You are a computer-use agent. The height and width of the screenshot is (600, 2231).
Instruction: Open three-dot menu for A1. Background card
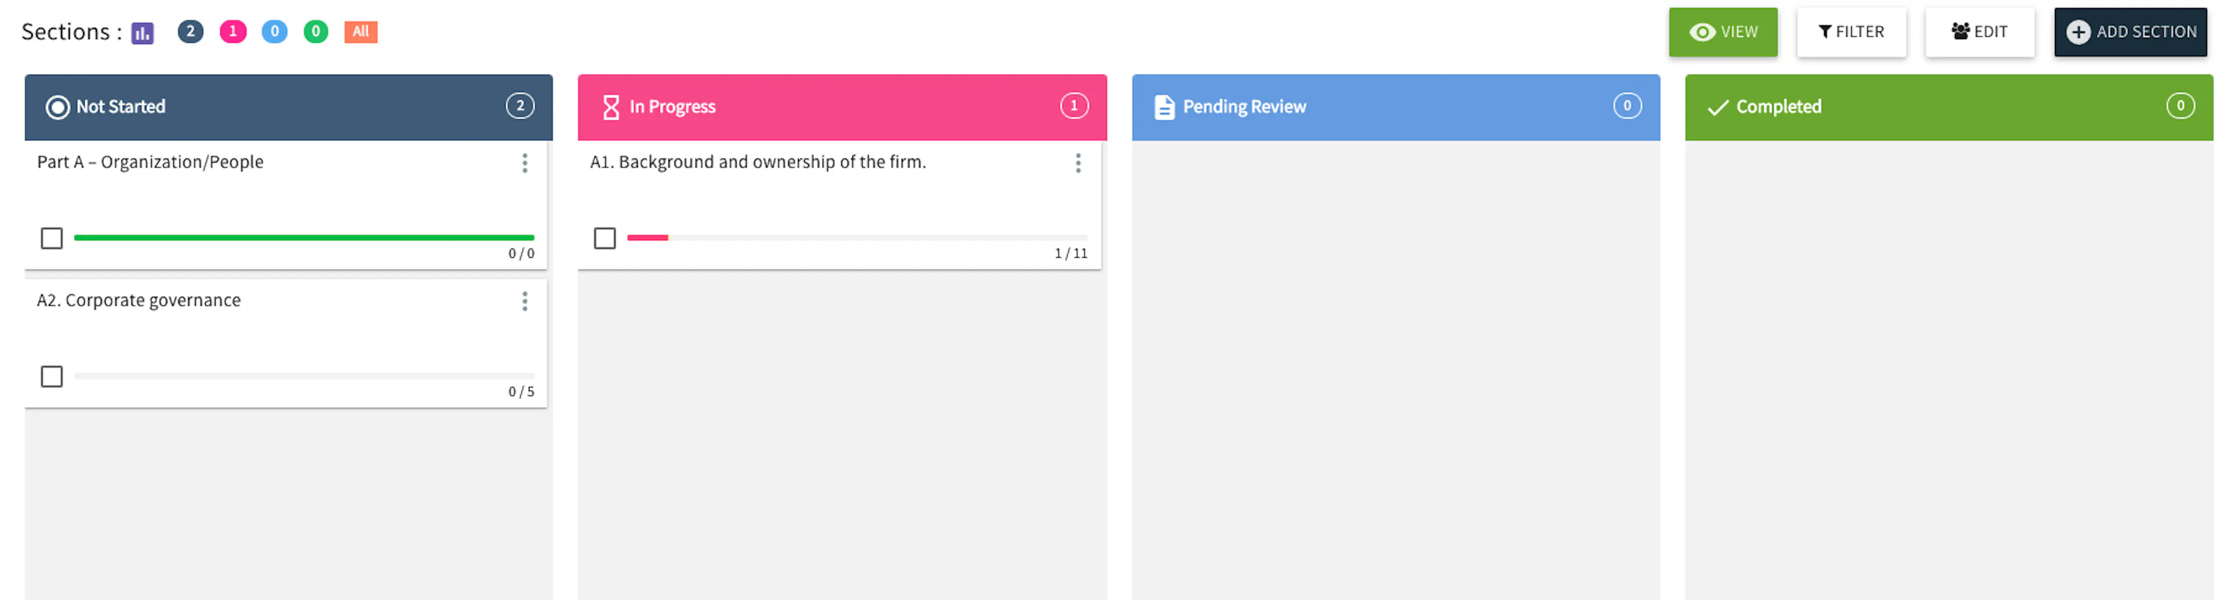point(1077,164)
